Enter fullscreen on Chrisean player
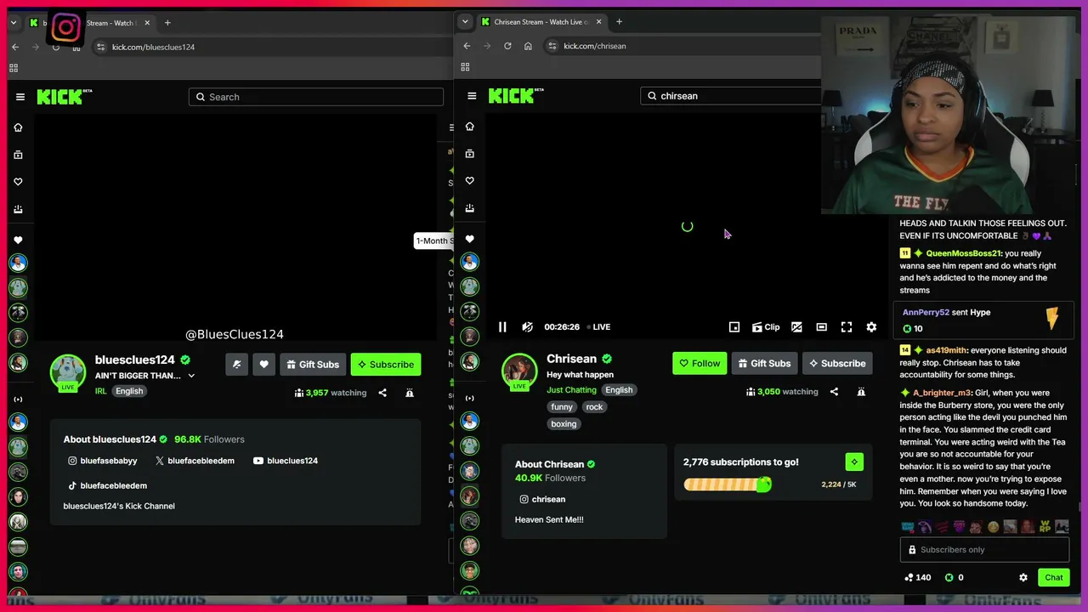 pos(847,327)
